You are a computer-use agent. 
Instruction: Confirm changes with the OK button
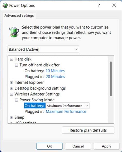[x=49, y=146]
